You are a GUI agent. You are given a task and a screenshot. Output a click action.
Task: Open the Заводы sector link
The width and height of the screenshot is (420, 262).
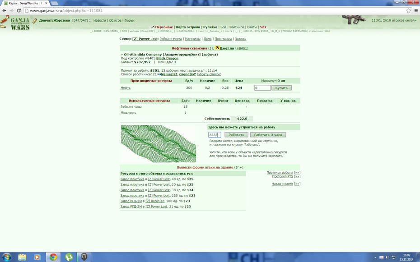[x=240, y=39]
